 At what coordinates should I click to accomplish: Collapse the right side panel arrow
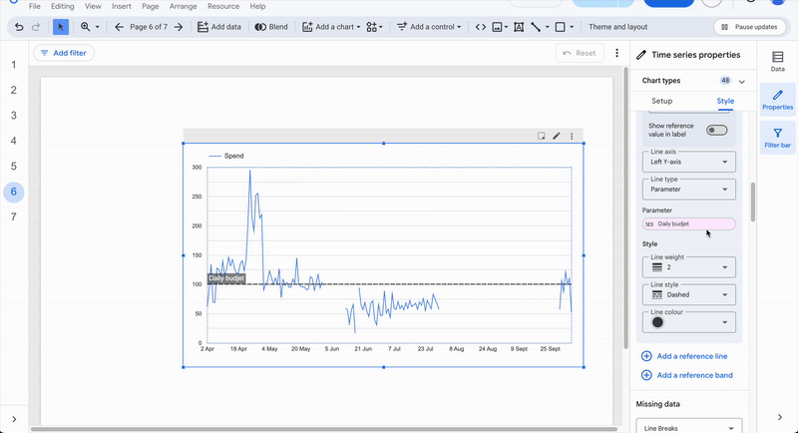point(780,417)
